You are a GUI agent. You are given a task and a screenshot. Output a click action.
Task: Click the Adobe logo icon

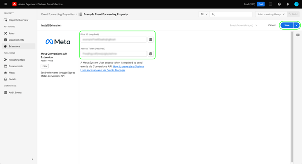coord(14,4)
